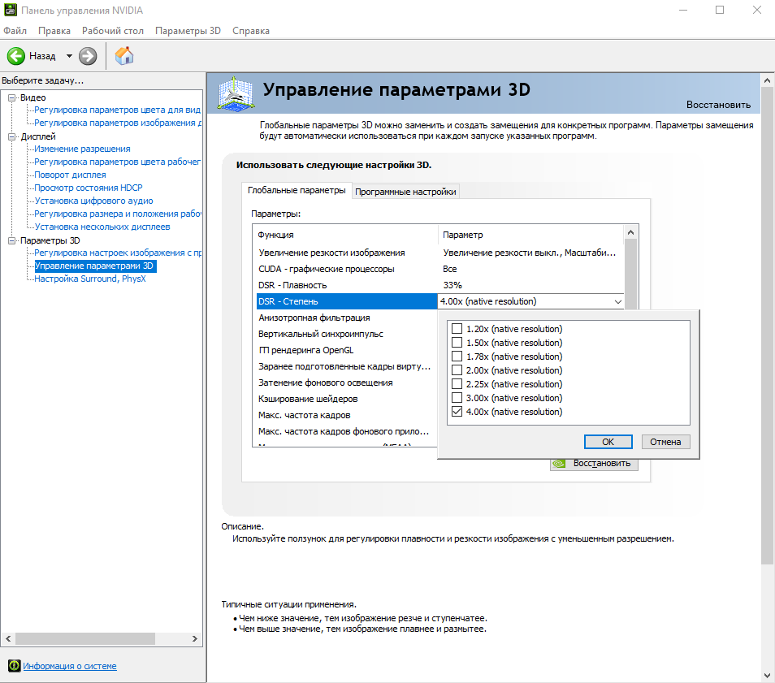
Task: Open the Справка menu
Action: (x=251, y=31)
